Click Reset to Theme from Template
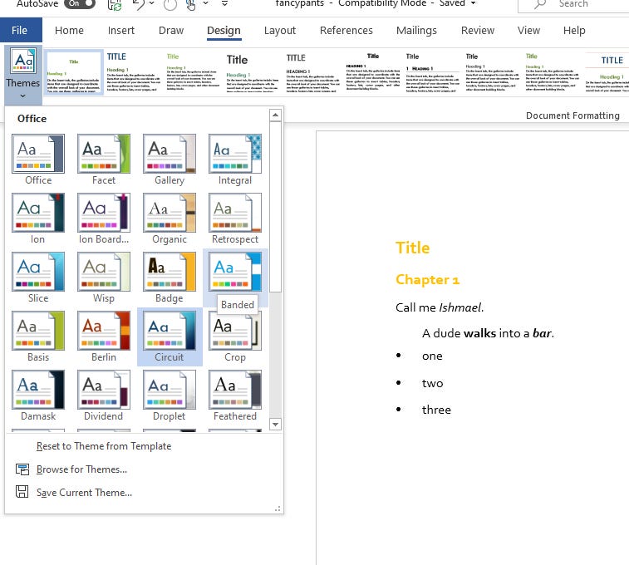 [104, 446]
